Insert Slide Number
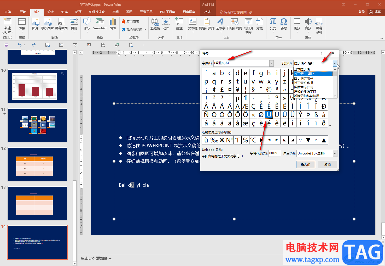Image resolution: width=385 pixels, height=266 pixels. (x=249, y=25)
